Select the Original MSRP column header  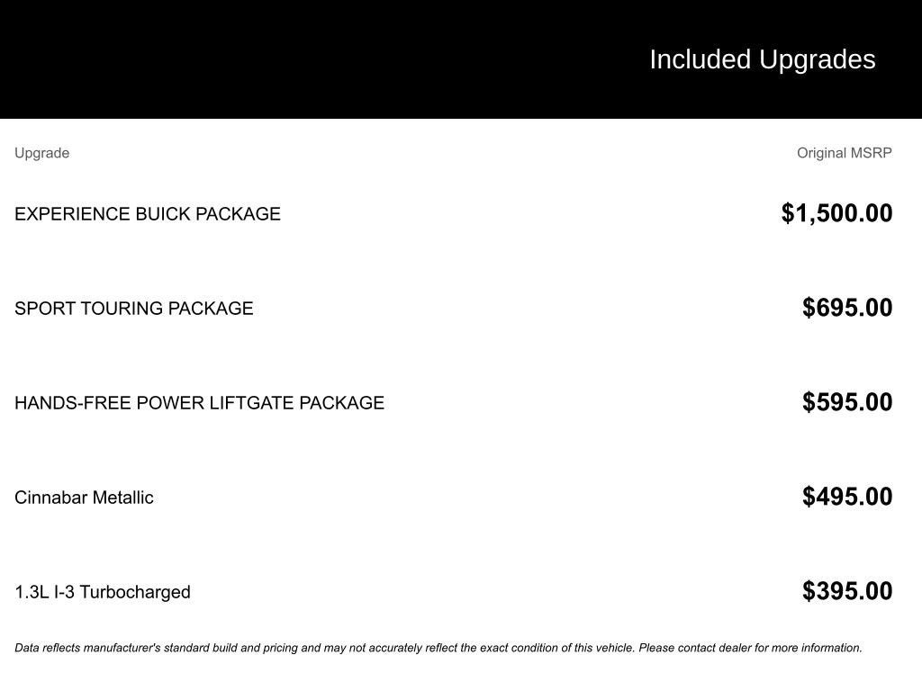click(844, 153)
